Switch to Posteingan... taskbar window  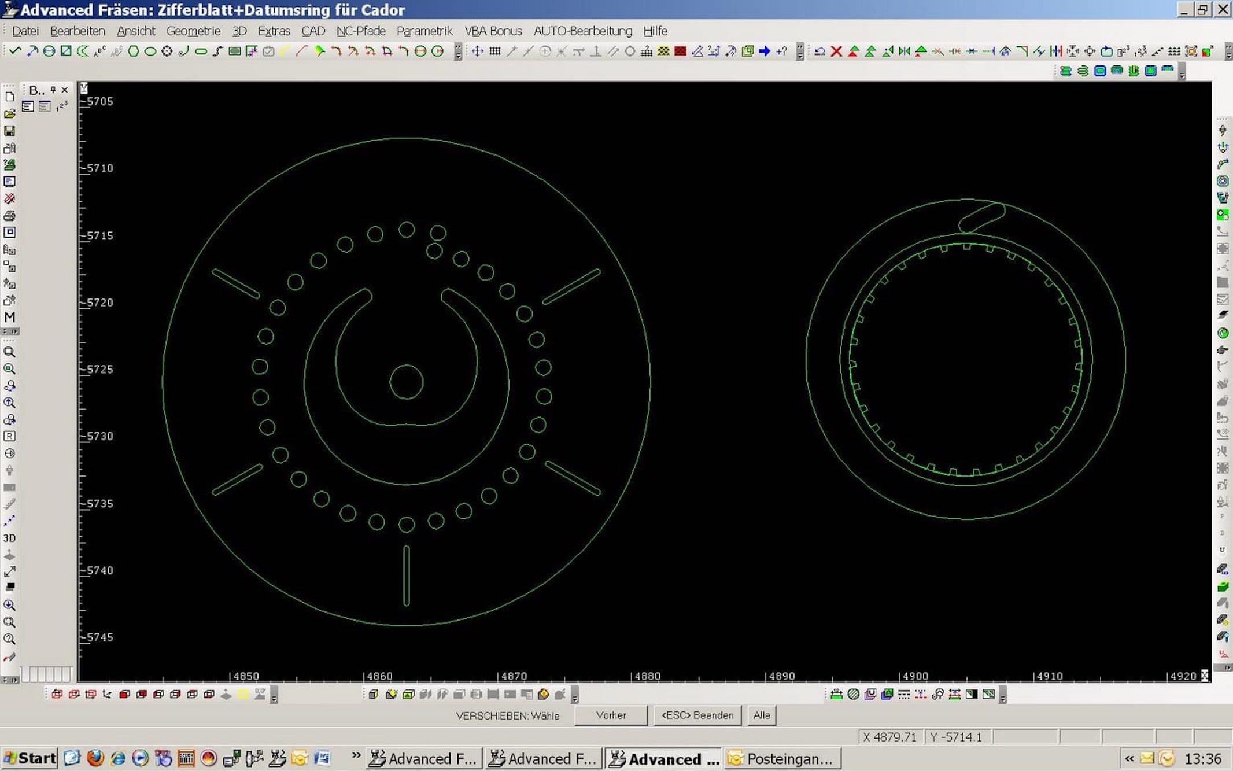[782, 758]
